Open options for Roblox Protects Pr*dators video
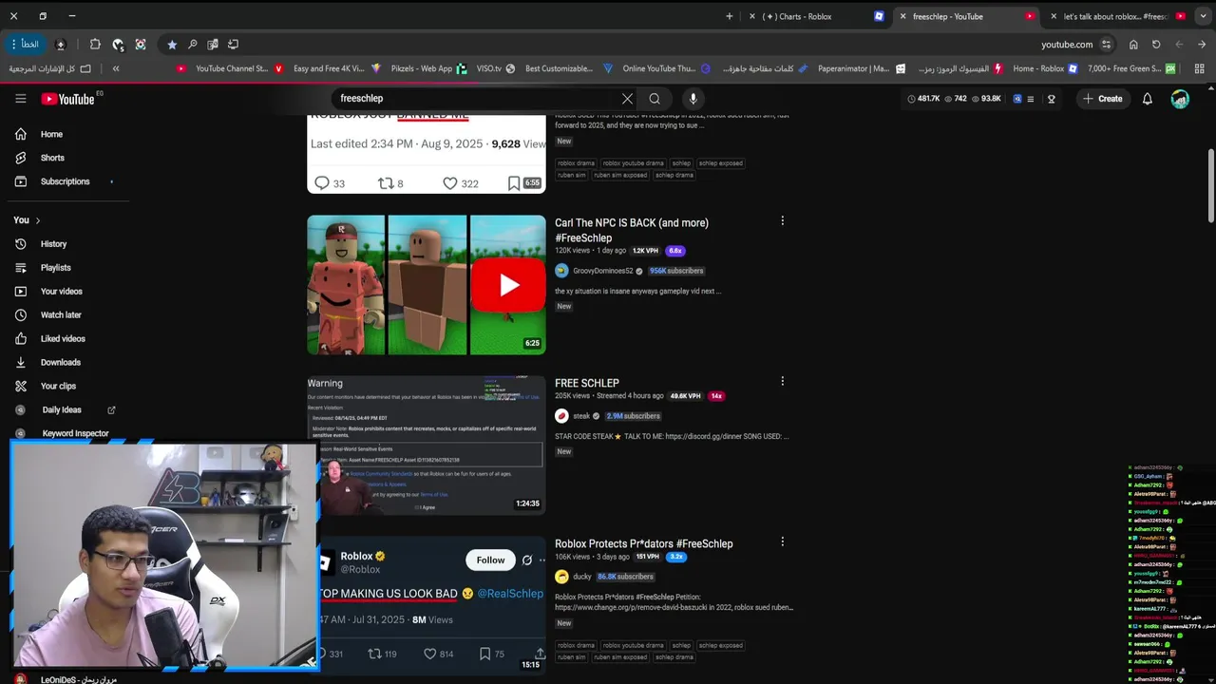This screenshot has width=1216, height=684. click(x=782, y=541)
